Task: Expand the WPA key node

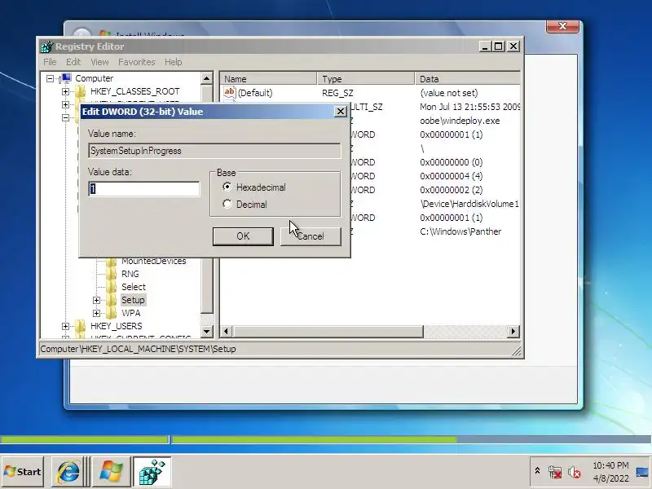Action: point(96,313)
